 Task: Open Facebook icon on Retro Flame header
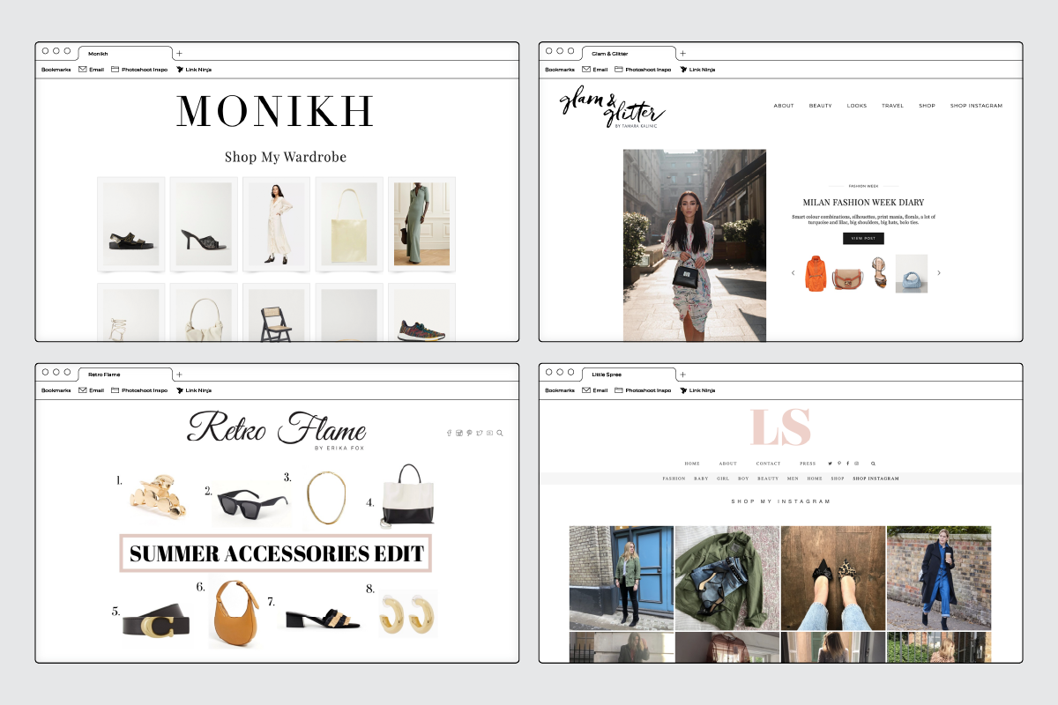click(x=449, y=433)
